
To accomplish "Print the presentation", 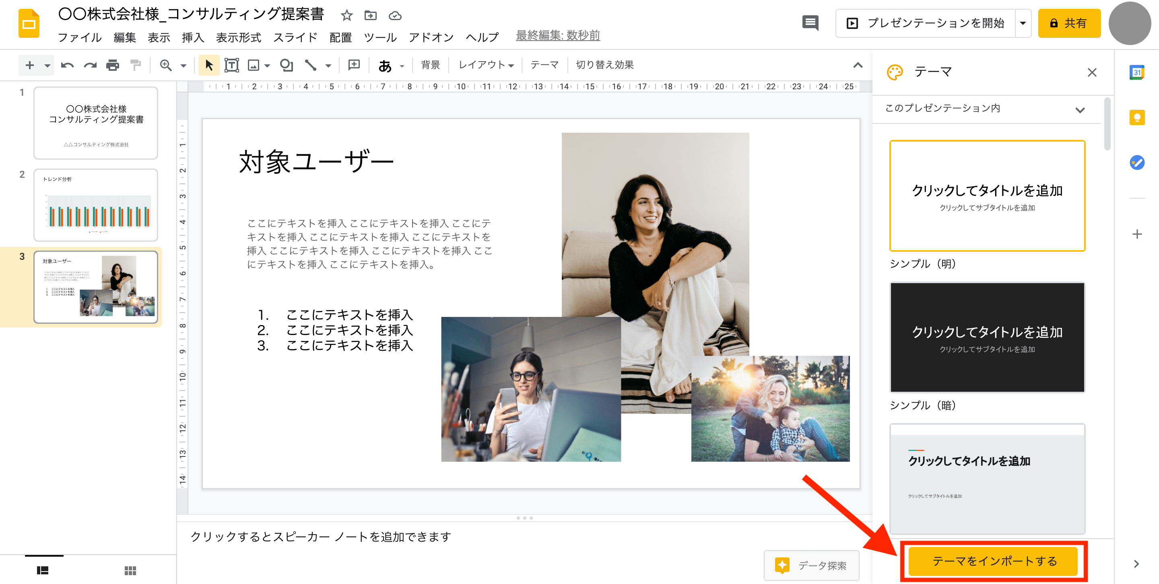I will click(113, 66).
